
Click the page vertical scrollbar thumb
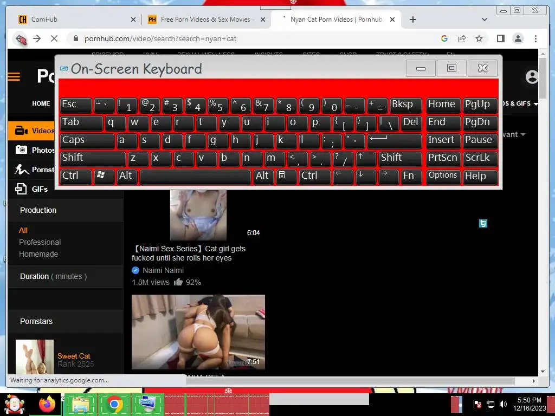pyautogui.click(x=543, y=78)
